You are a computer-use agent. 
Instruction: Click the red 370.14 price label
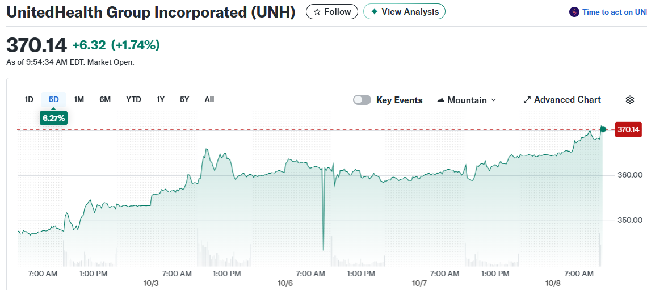[628, 130]
